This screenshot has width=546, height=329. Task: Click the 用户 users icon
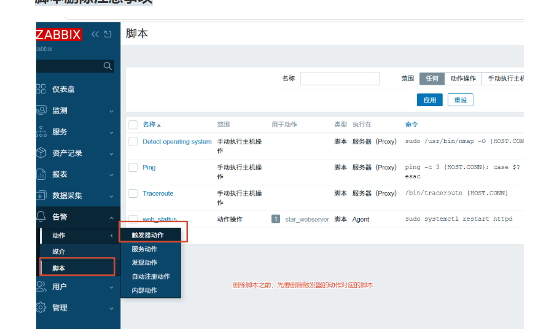pyautogui.click(x=41, y=287)
